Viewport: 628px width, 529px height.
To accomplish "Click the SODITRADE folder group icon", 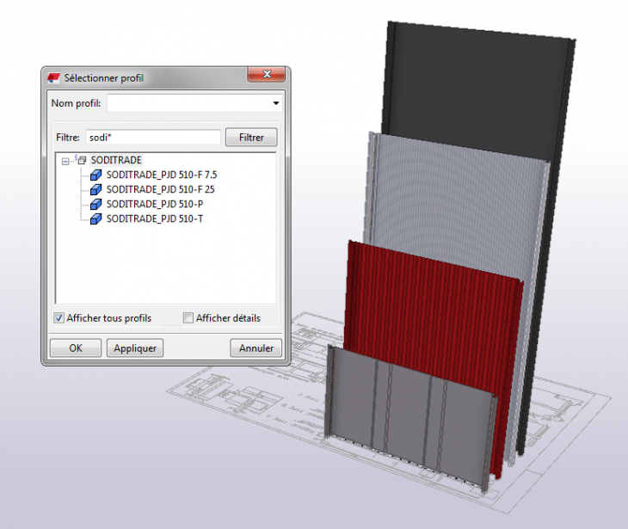I will click(x=82, y=160).
